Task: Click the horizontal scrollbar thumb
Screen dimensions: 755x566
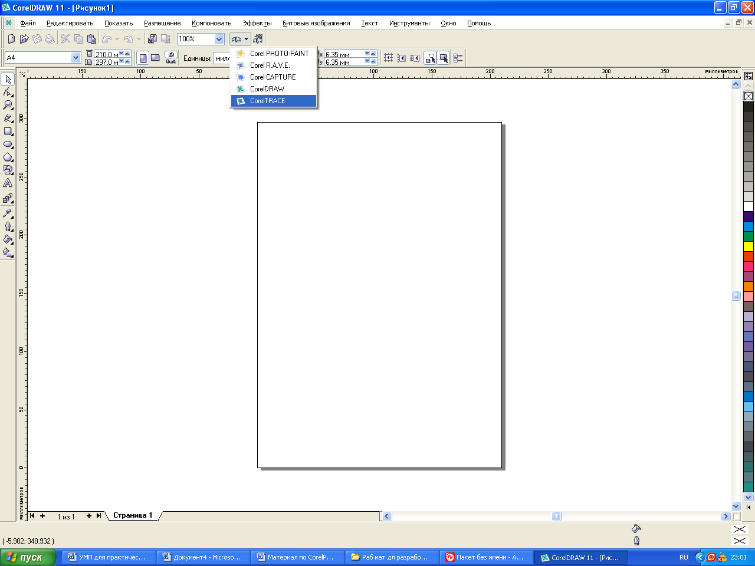Action: point(556,516)
